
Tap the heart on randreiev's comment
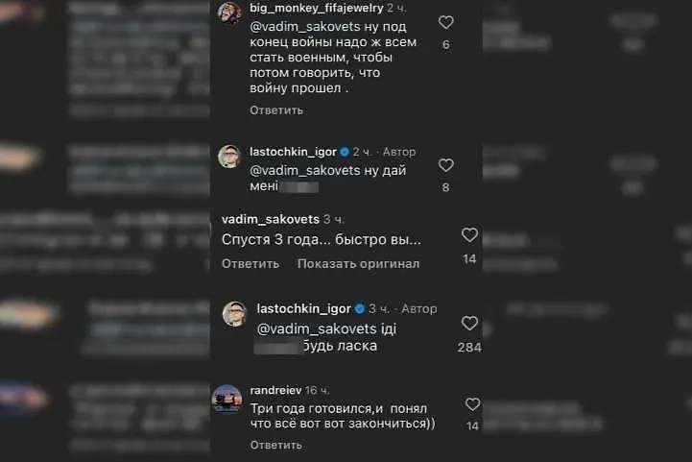pyautogui.click(x=472, y=404)
